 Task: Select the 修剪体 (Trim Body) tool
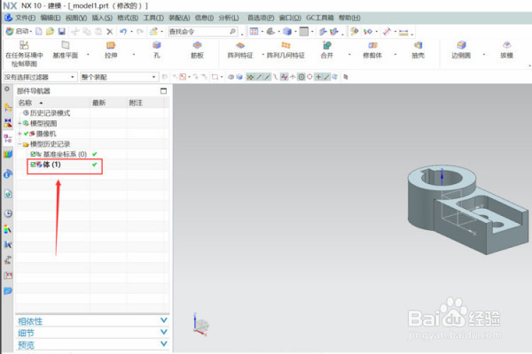click(x=372, y=50)
